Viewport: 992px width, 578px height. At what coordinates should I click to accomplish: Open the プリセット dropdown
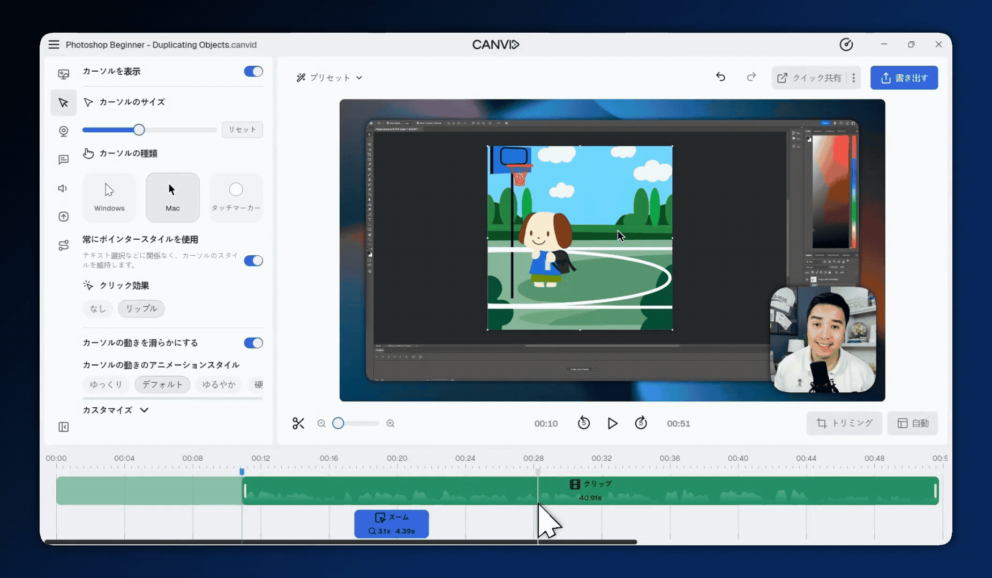click(x=329, y=78)
